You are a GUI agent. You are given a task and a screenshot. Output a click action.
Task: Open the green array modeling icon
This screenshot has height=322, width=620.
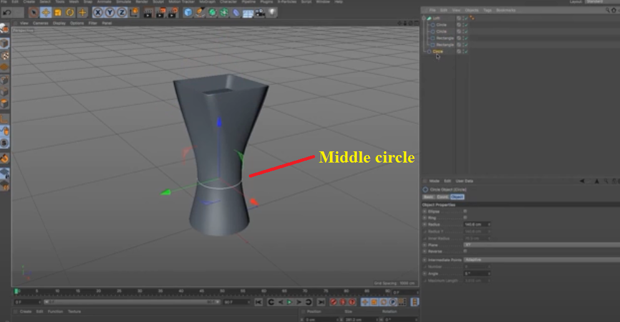coord(224,12)
